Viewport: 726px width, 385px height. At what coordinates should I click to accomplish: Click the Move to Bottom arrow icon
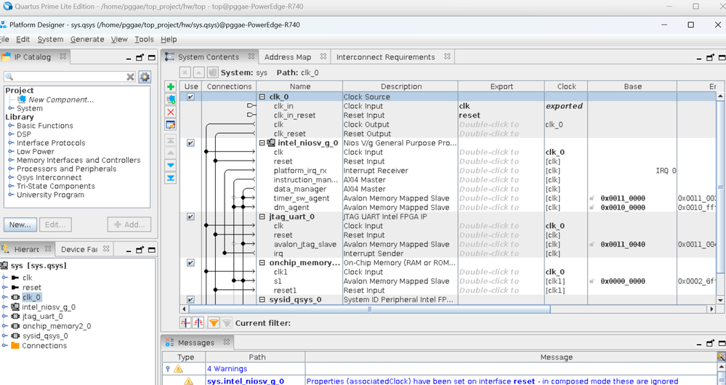pyautogui.click(x=171, y=178)
